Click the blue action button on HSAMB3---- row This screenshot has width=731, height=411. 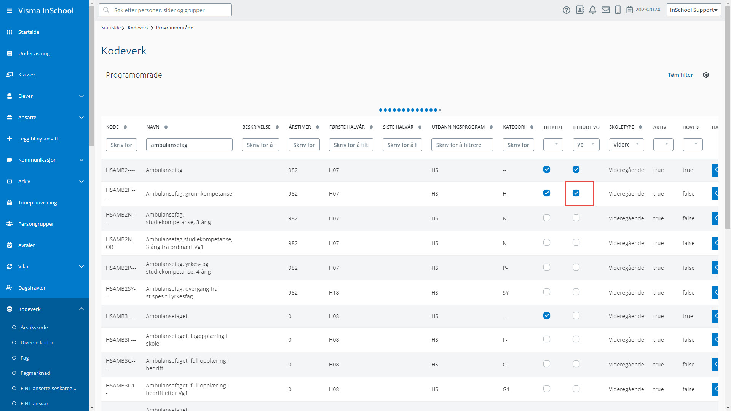pos(715,316)
